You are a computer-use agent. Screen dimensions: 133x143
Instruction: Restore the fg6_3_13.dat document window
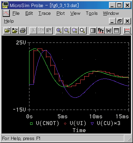click(119, 21)
